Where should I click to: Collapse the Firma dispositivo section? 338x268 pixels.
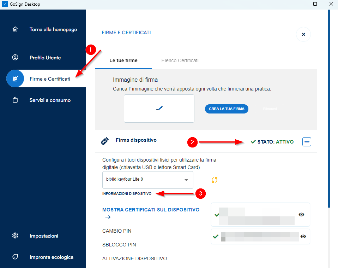307,142
